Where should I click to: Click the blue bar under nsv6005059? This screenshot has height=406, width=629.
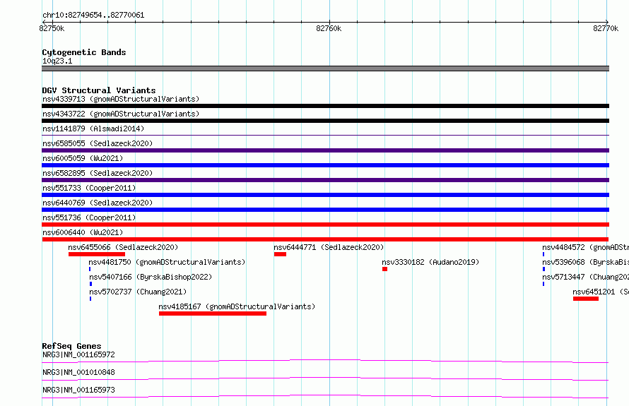click(325, 165)
